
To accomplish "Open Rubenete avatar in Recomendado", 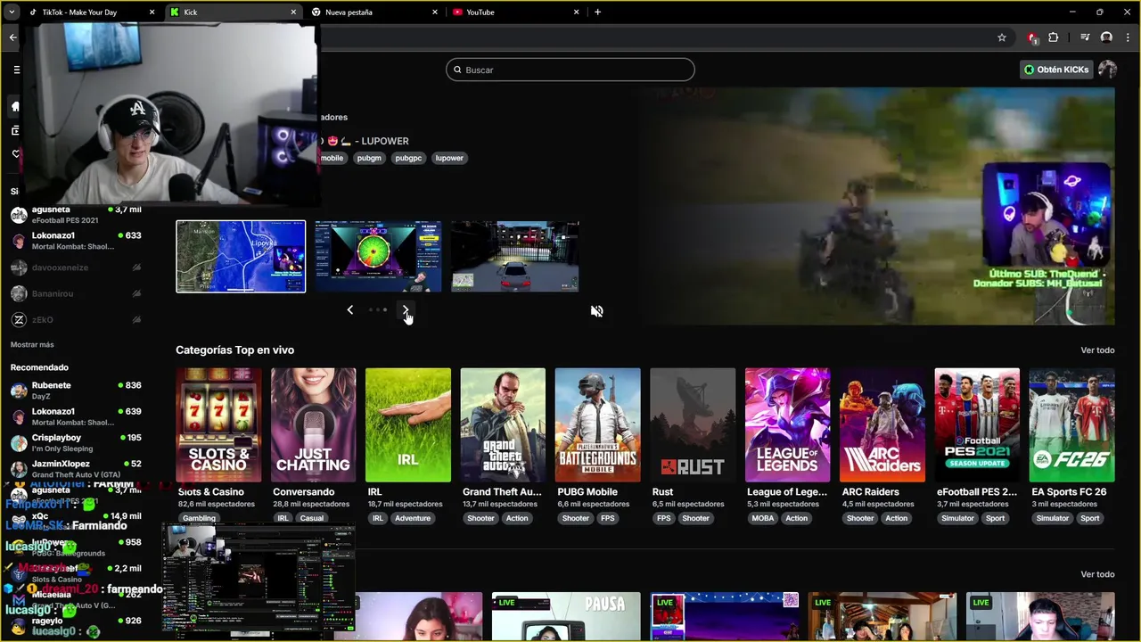I will pyautogui.click(x=19, y=391).
